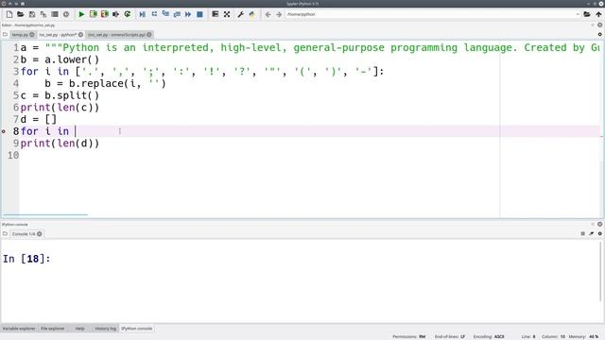This screenshot has height=340, width=605.
Task: Browse editor tabs with folder icon
Action: (x=5, y=35)
